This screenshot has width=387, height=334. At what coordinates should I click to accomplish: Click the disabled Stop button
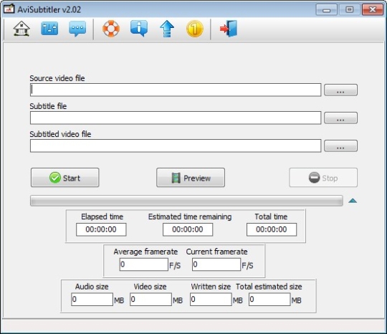(x=323, y=178)
